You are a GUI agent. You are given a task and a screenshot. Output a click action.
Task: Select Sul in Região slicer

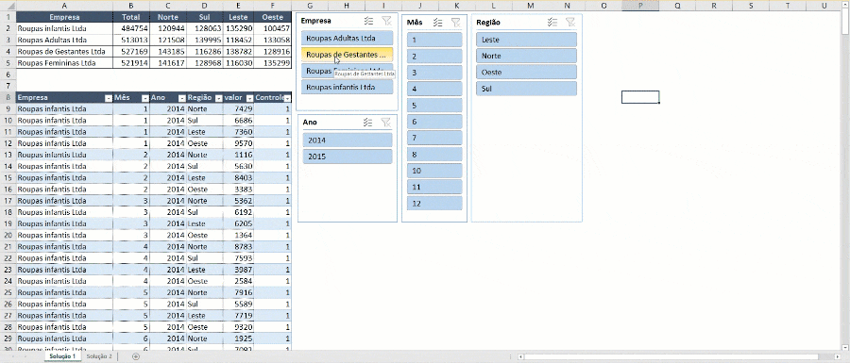pos(526,89)
